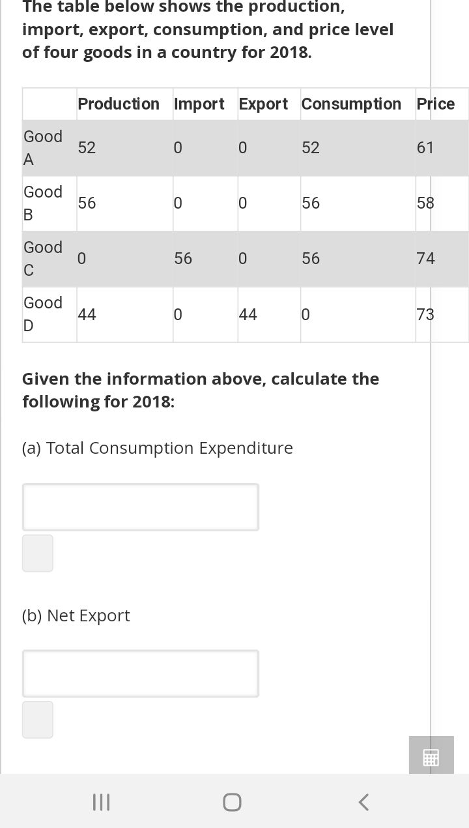Select the Export column header
469x828 pixels.
tap(264, 104)
